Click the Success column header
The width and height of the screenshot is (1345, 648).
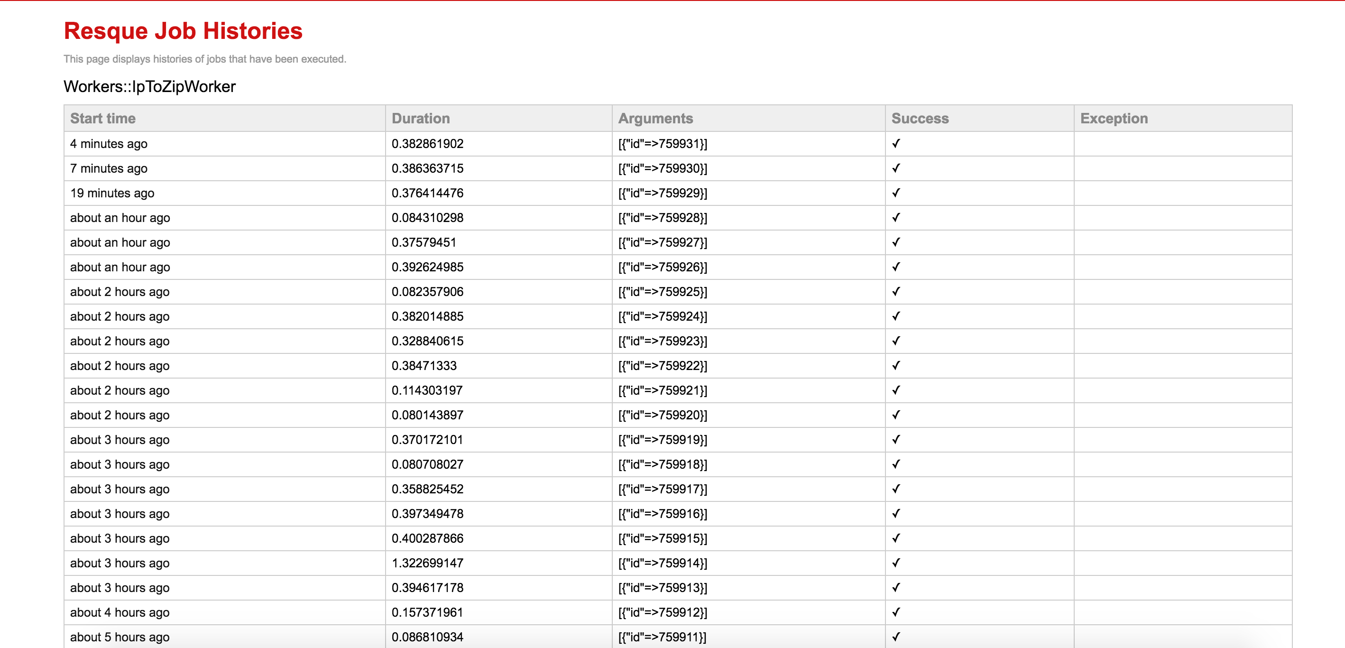pos(920,119)
